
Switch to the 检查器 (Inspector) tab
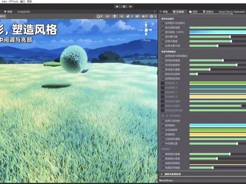click(x=178, y=12)
